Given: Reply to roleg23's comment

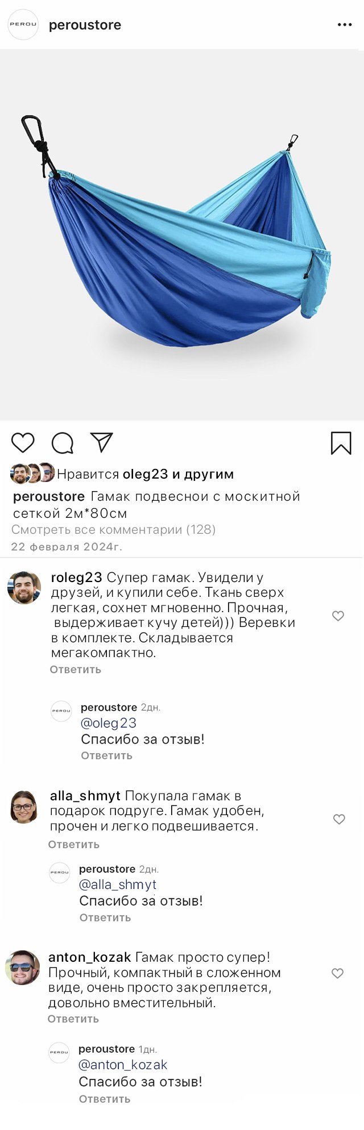Looking at the screenshot, I should (75, 670).
